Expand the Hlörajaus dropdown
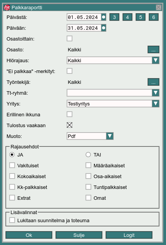166x245 pixels. point(156,60)
